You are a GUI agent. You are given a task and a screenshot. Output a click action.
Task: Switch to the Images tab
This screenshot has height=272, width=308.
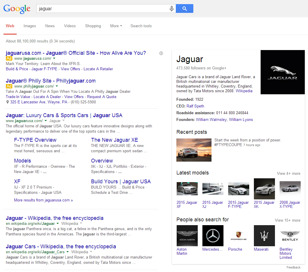tap(30, 26)
